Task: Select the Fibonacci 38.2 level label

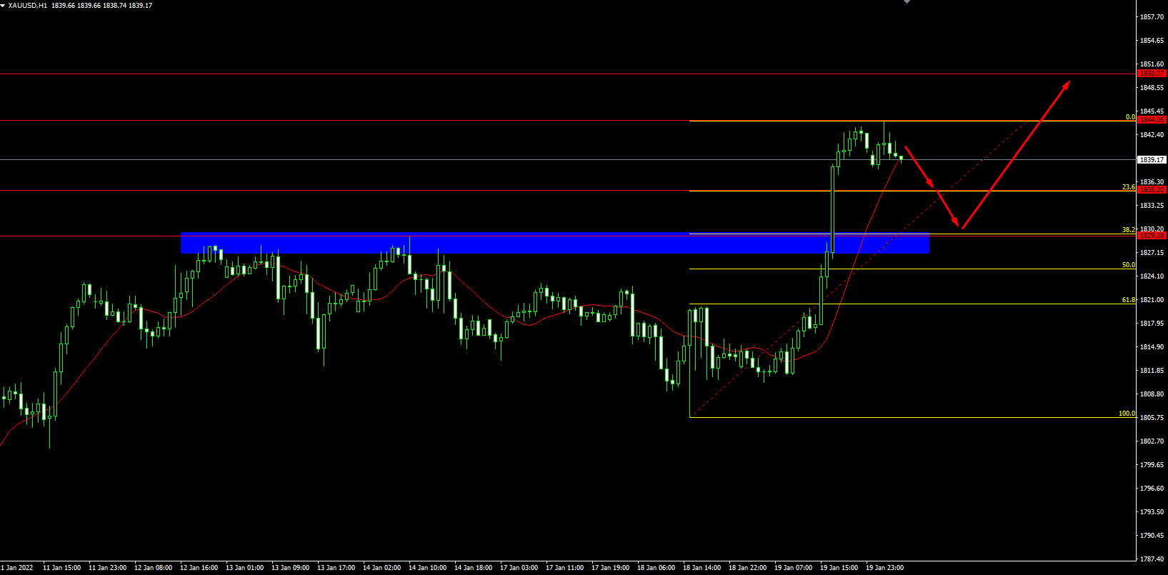Action: click(1128, 230)
